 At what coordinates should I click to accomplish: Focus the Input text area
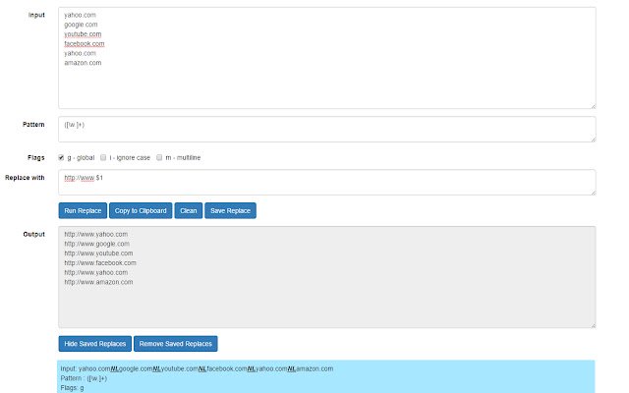click(327, 58)
